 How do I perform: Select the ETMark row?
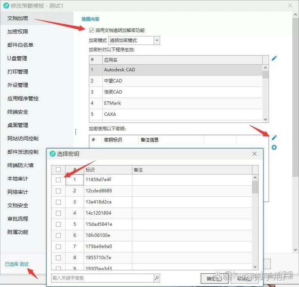[176, 103]
